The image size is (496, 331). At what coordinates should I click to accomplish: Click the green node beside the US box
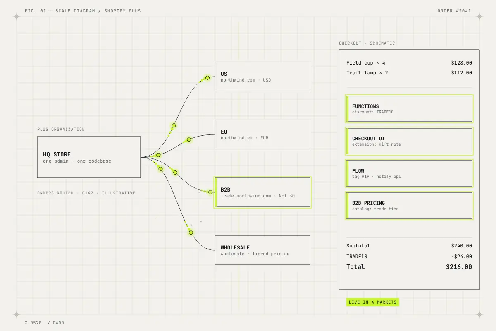pyautogui.click(x=207, y=77)
